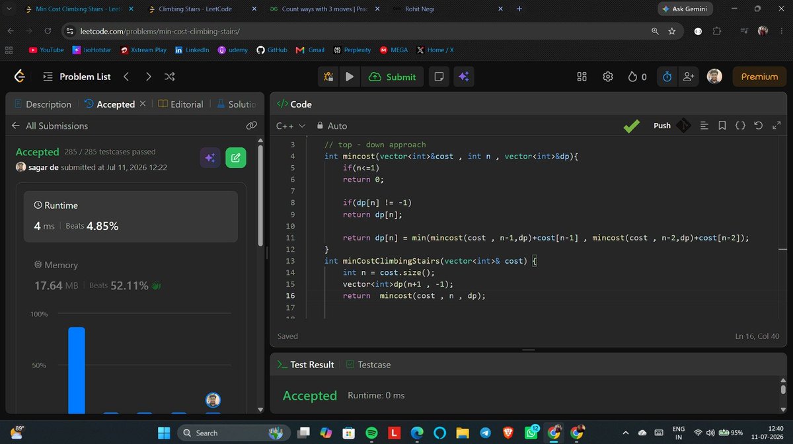Open the Problem List panel
The height and width of the screenshot is (444, 793).
(77, 77)
